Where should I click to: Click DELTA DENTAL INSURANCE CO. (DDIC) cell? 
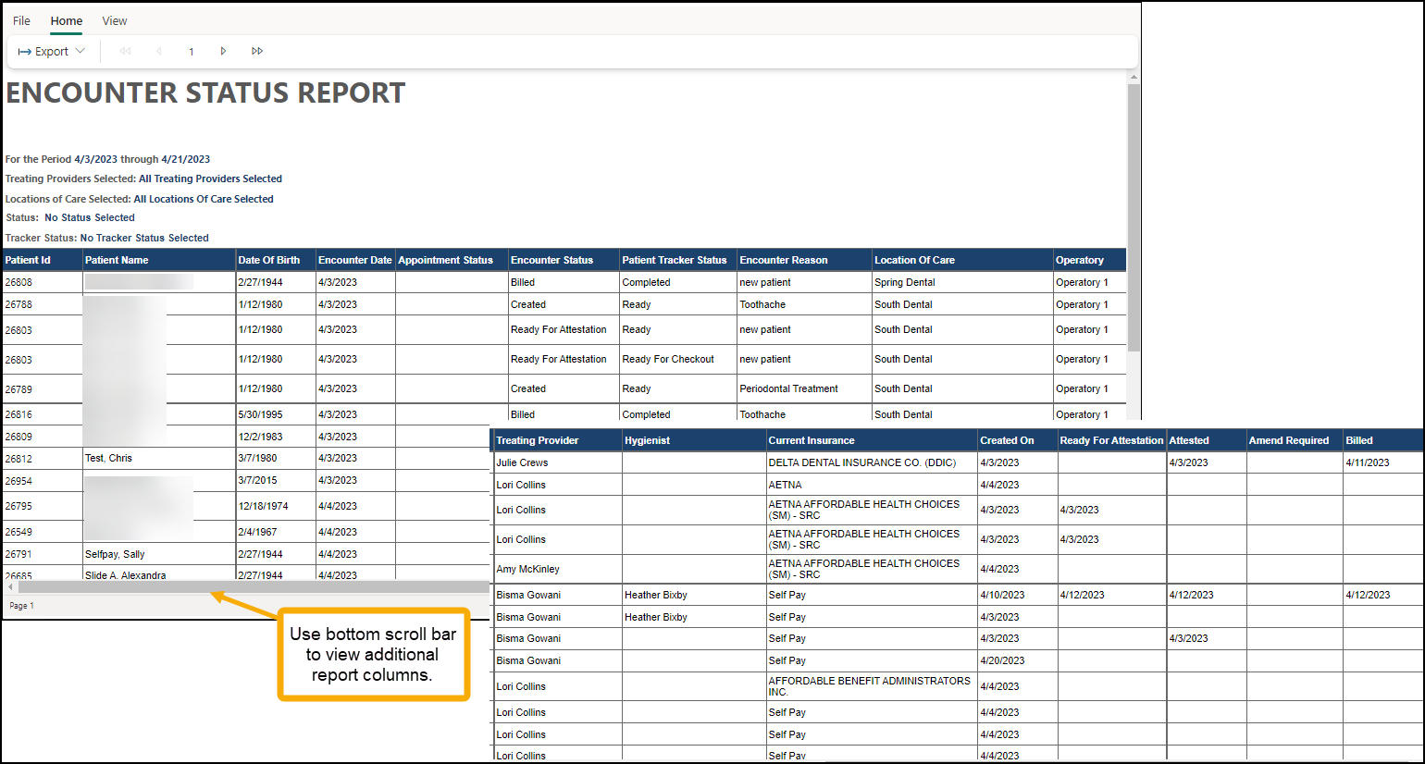click(862, 462)
